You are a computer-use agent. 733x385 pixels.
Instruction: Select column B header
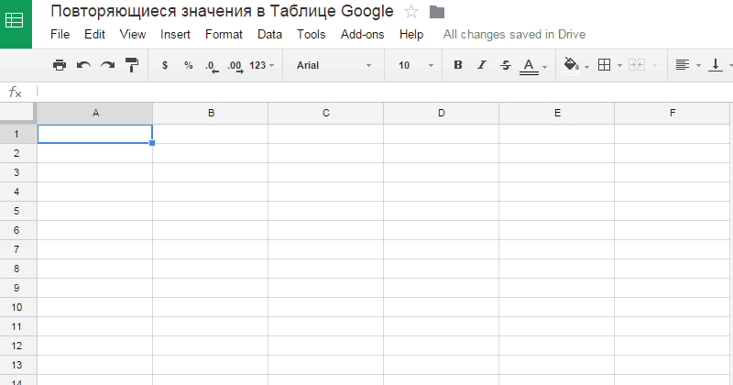[211, 113]
